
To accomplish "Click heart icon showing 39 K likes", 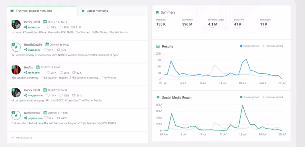I will (x=48, y=95).
